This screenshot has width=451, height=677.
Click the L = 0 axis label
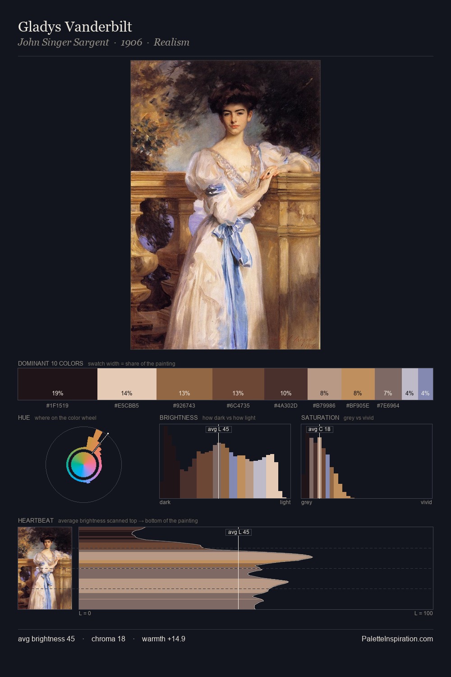point(85,613)
